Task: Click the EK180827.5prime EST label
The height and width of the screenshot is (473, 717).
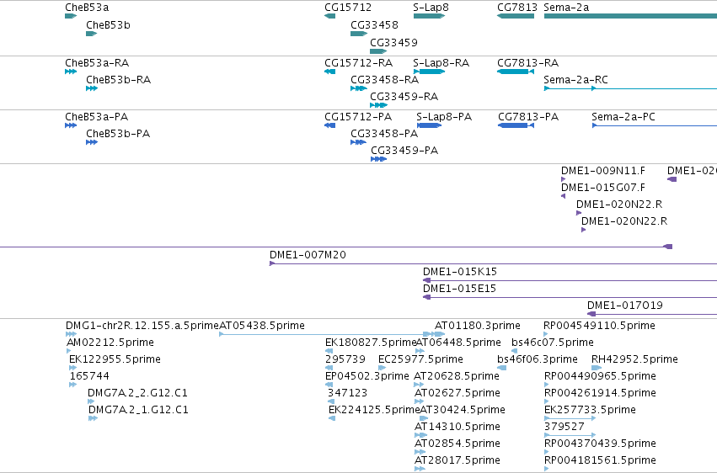Action: pyautogui.click(x=371, y=343)
